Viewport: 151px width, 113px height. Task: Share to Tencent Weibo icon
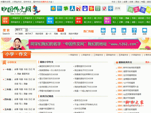click(59, 9)
